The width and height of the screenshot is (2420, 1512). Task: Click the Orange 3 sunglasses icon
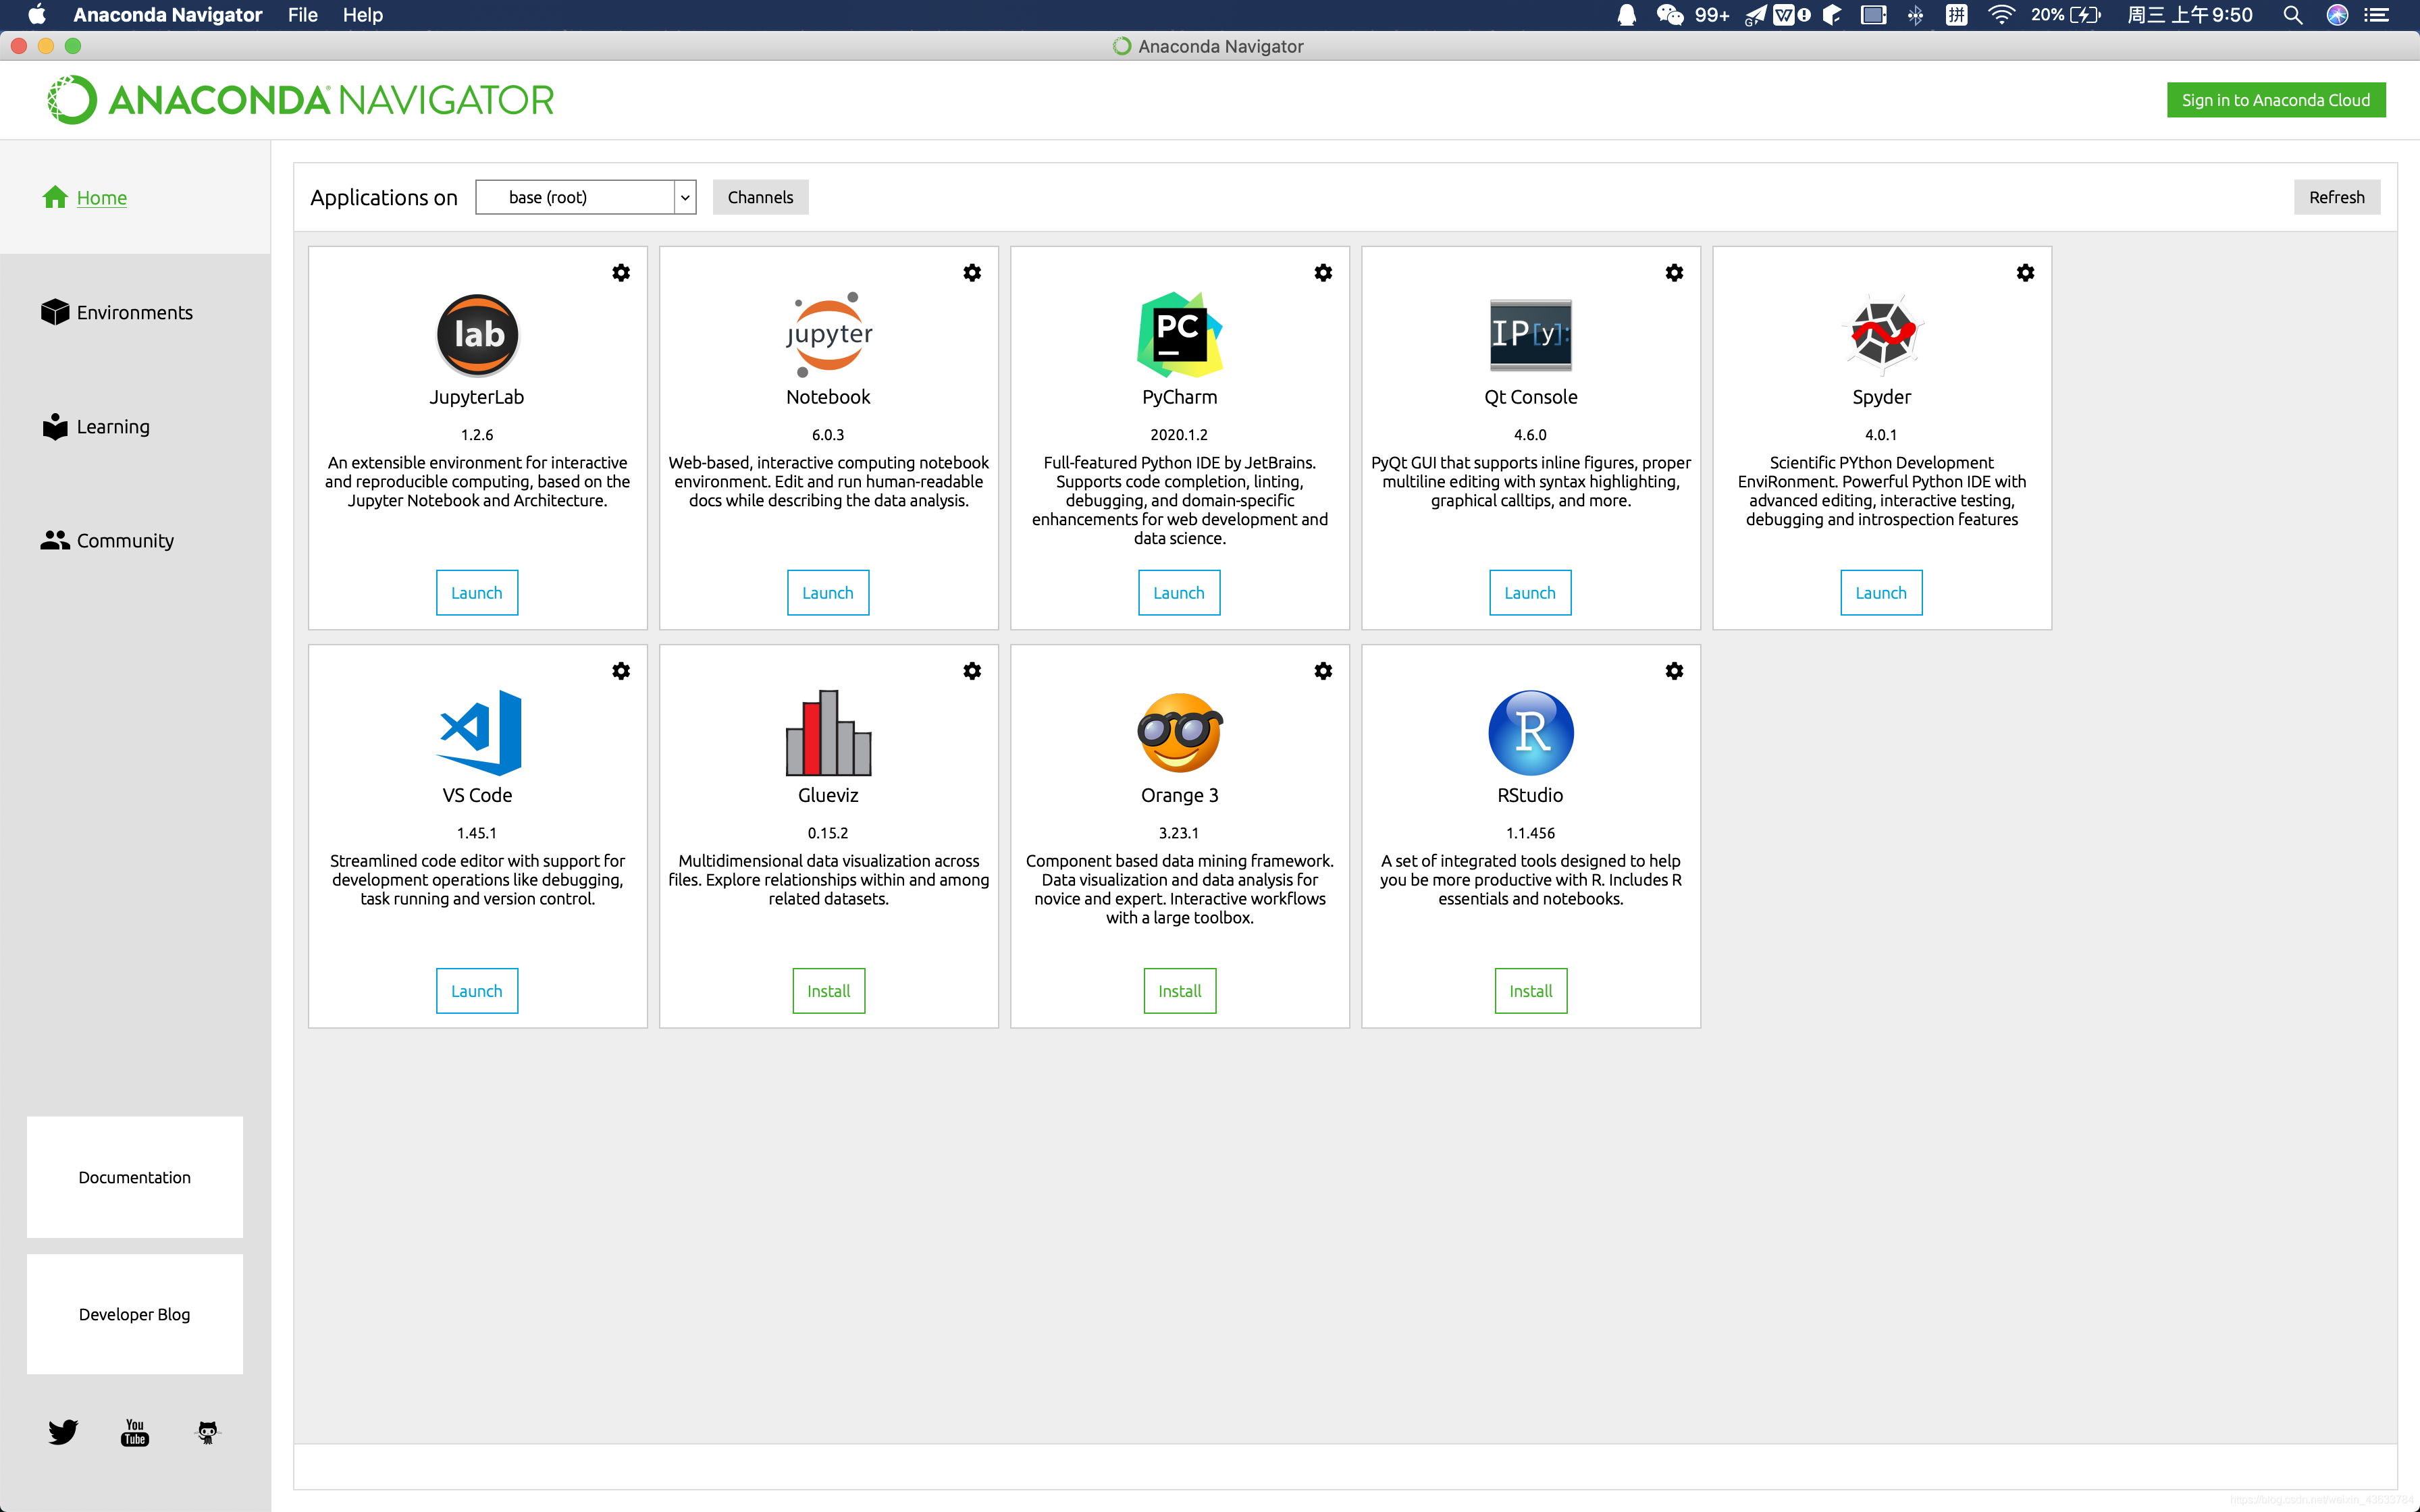(x=1179, y=733)
